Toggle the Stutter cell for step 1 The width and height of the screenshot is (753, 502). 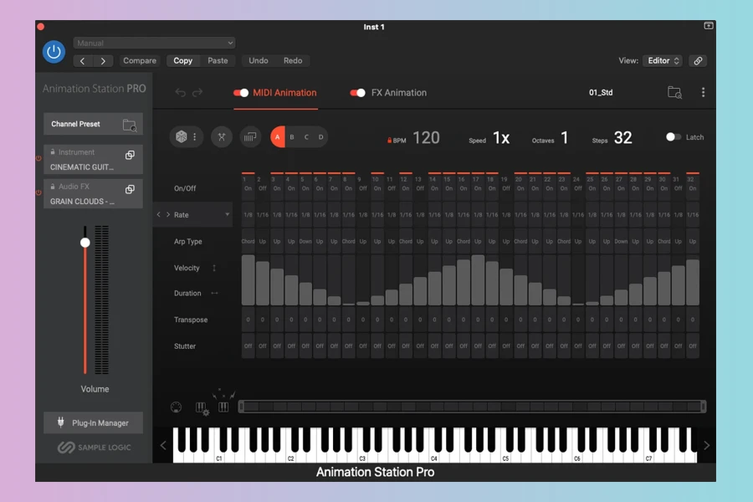tap(248, 346)
